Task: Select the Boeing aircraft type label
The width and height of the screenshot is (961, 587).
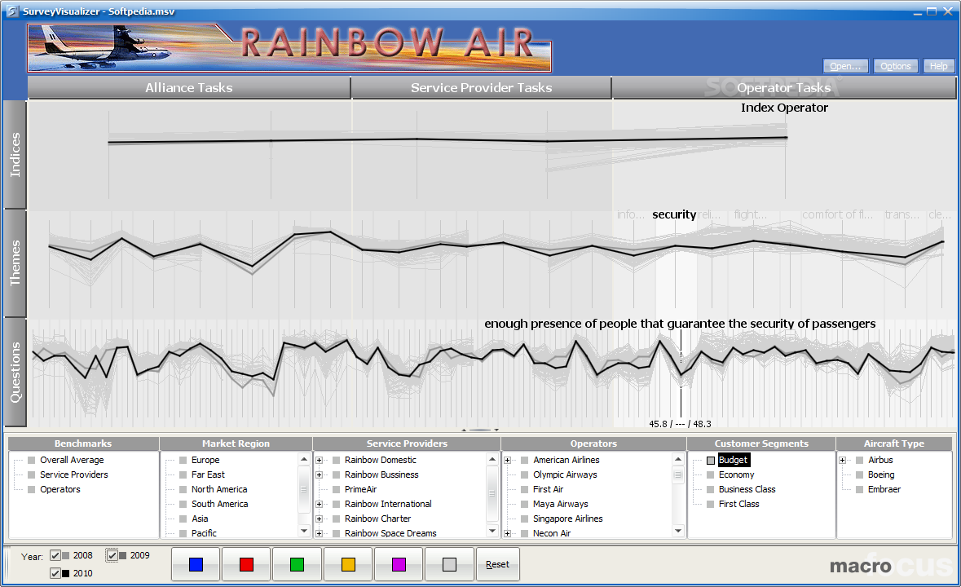Action: 881,474
